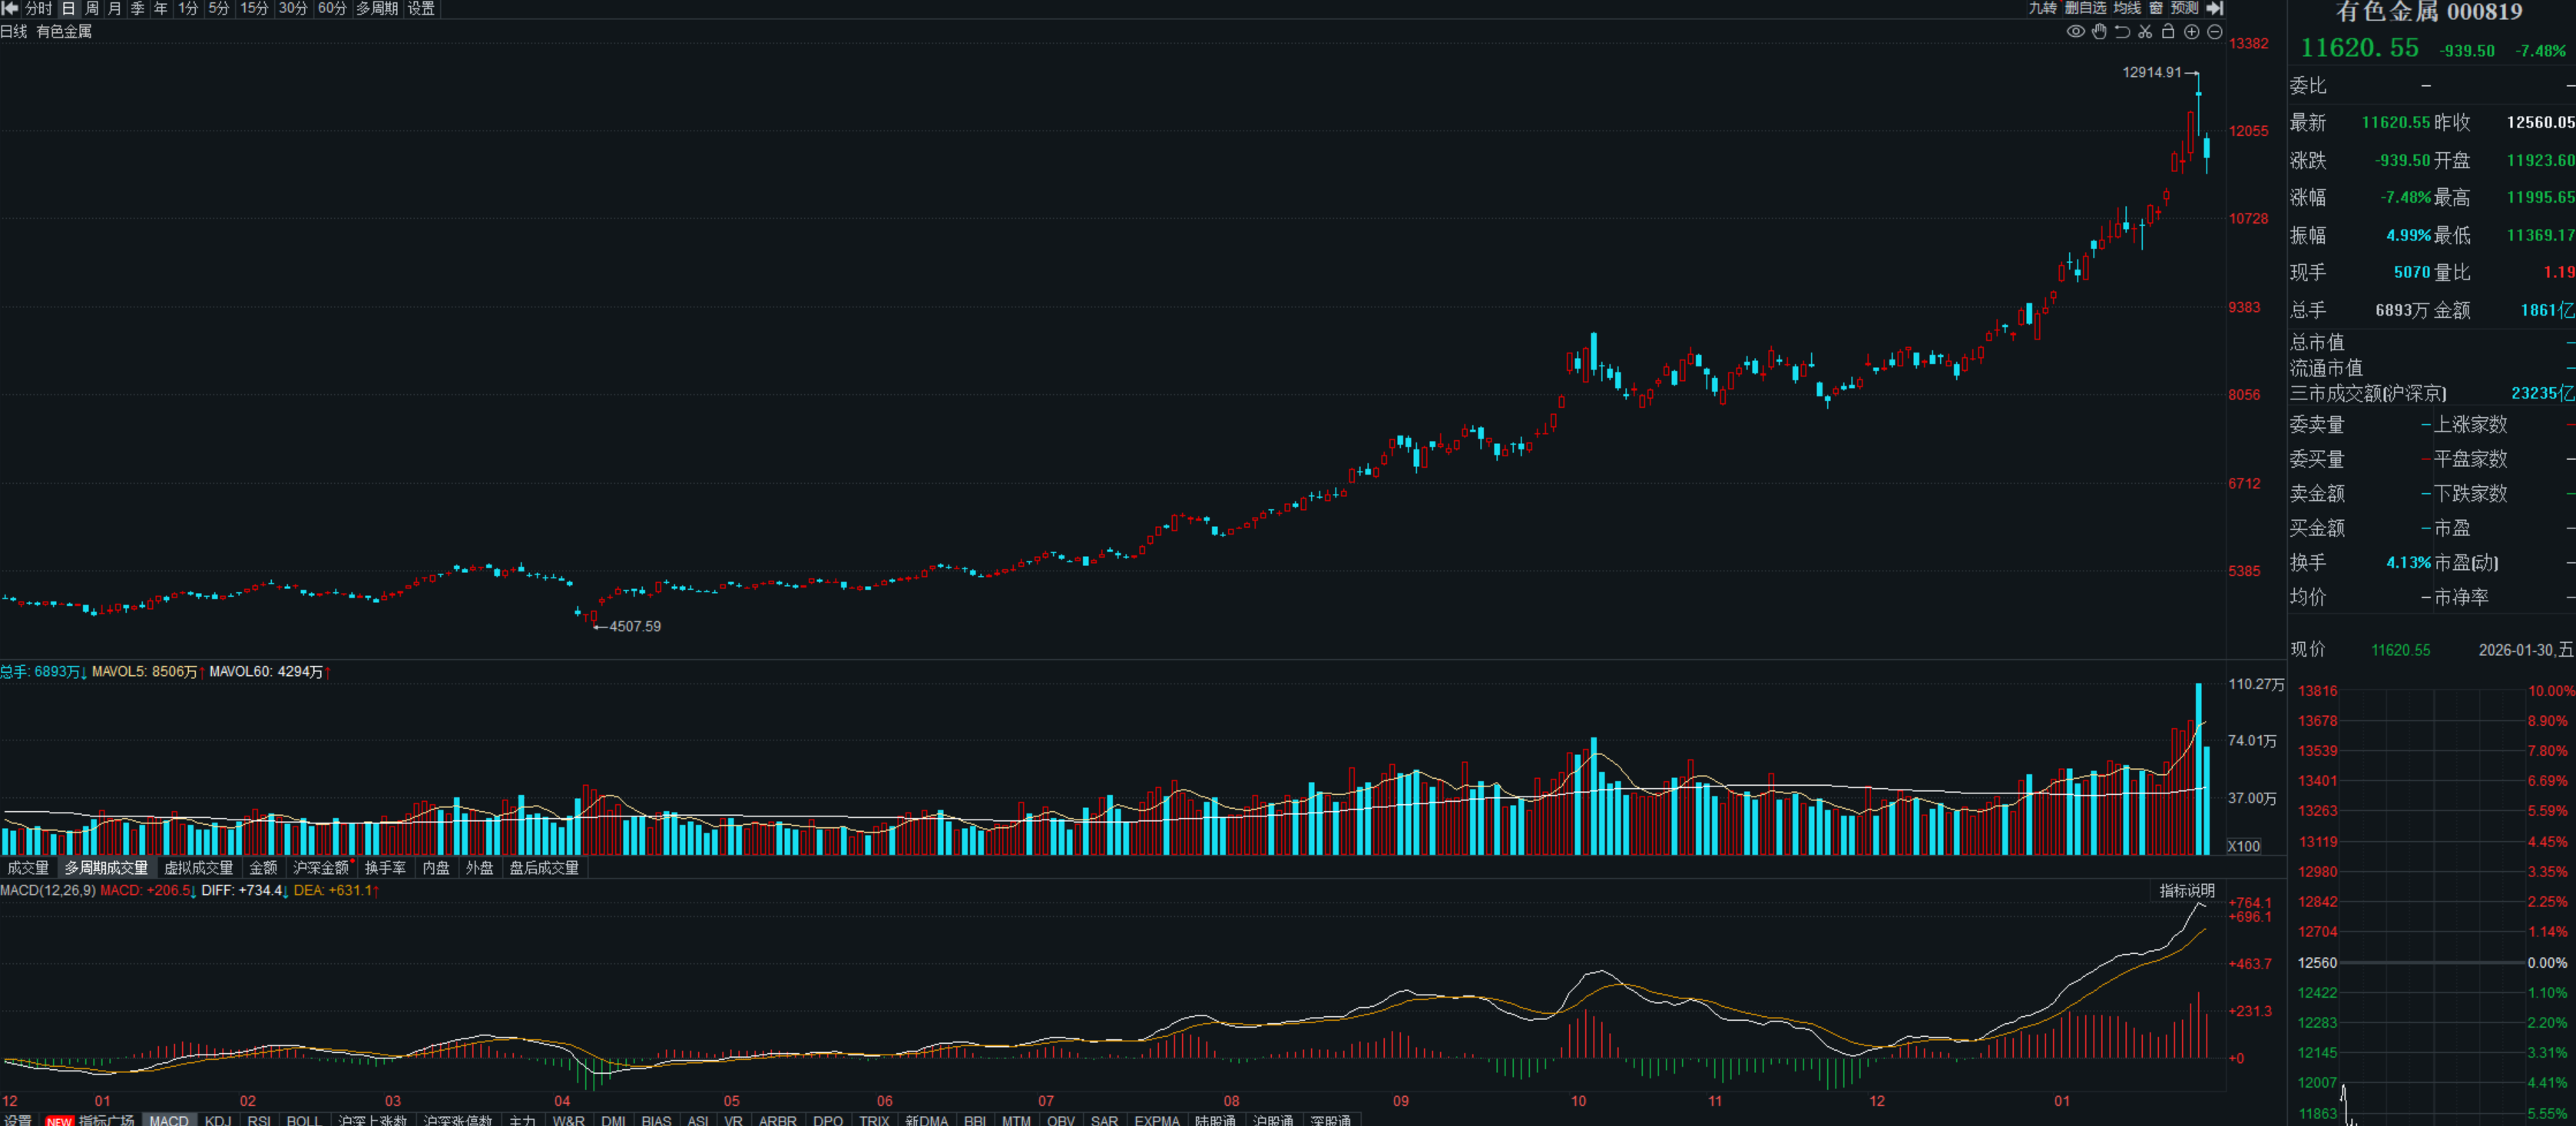Open the top 设置 settings menu
This screenshot has height=1126, width=2576.
[421, 8]
